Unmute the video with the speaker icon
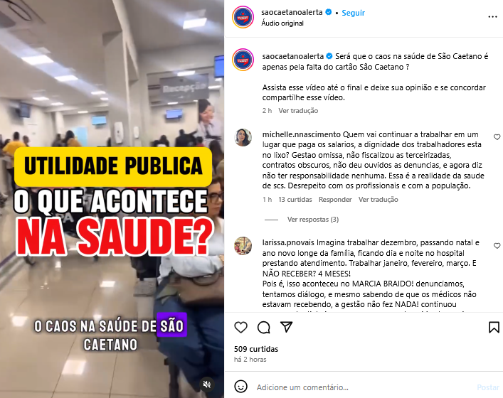 click(207, 384)
